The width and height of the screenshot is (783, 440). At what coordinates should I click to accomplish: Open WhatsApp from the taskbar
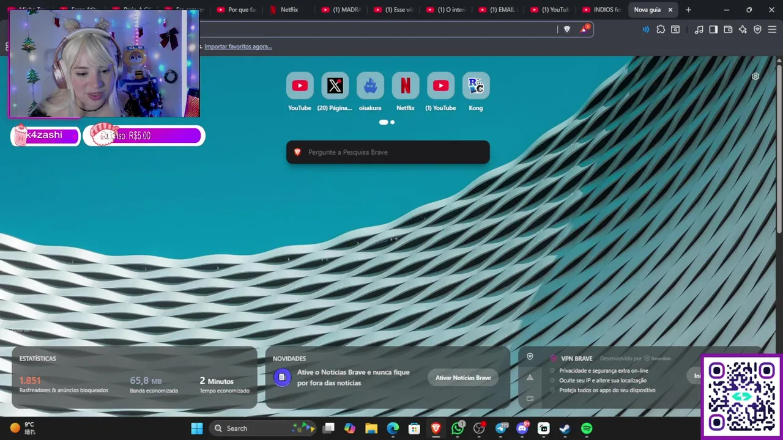458,428
